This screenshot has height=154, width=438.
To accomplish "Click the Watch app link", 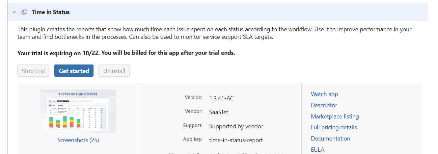I will pos(324,94).
